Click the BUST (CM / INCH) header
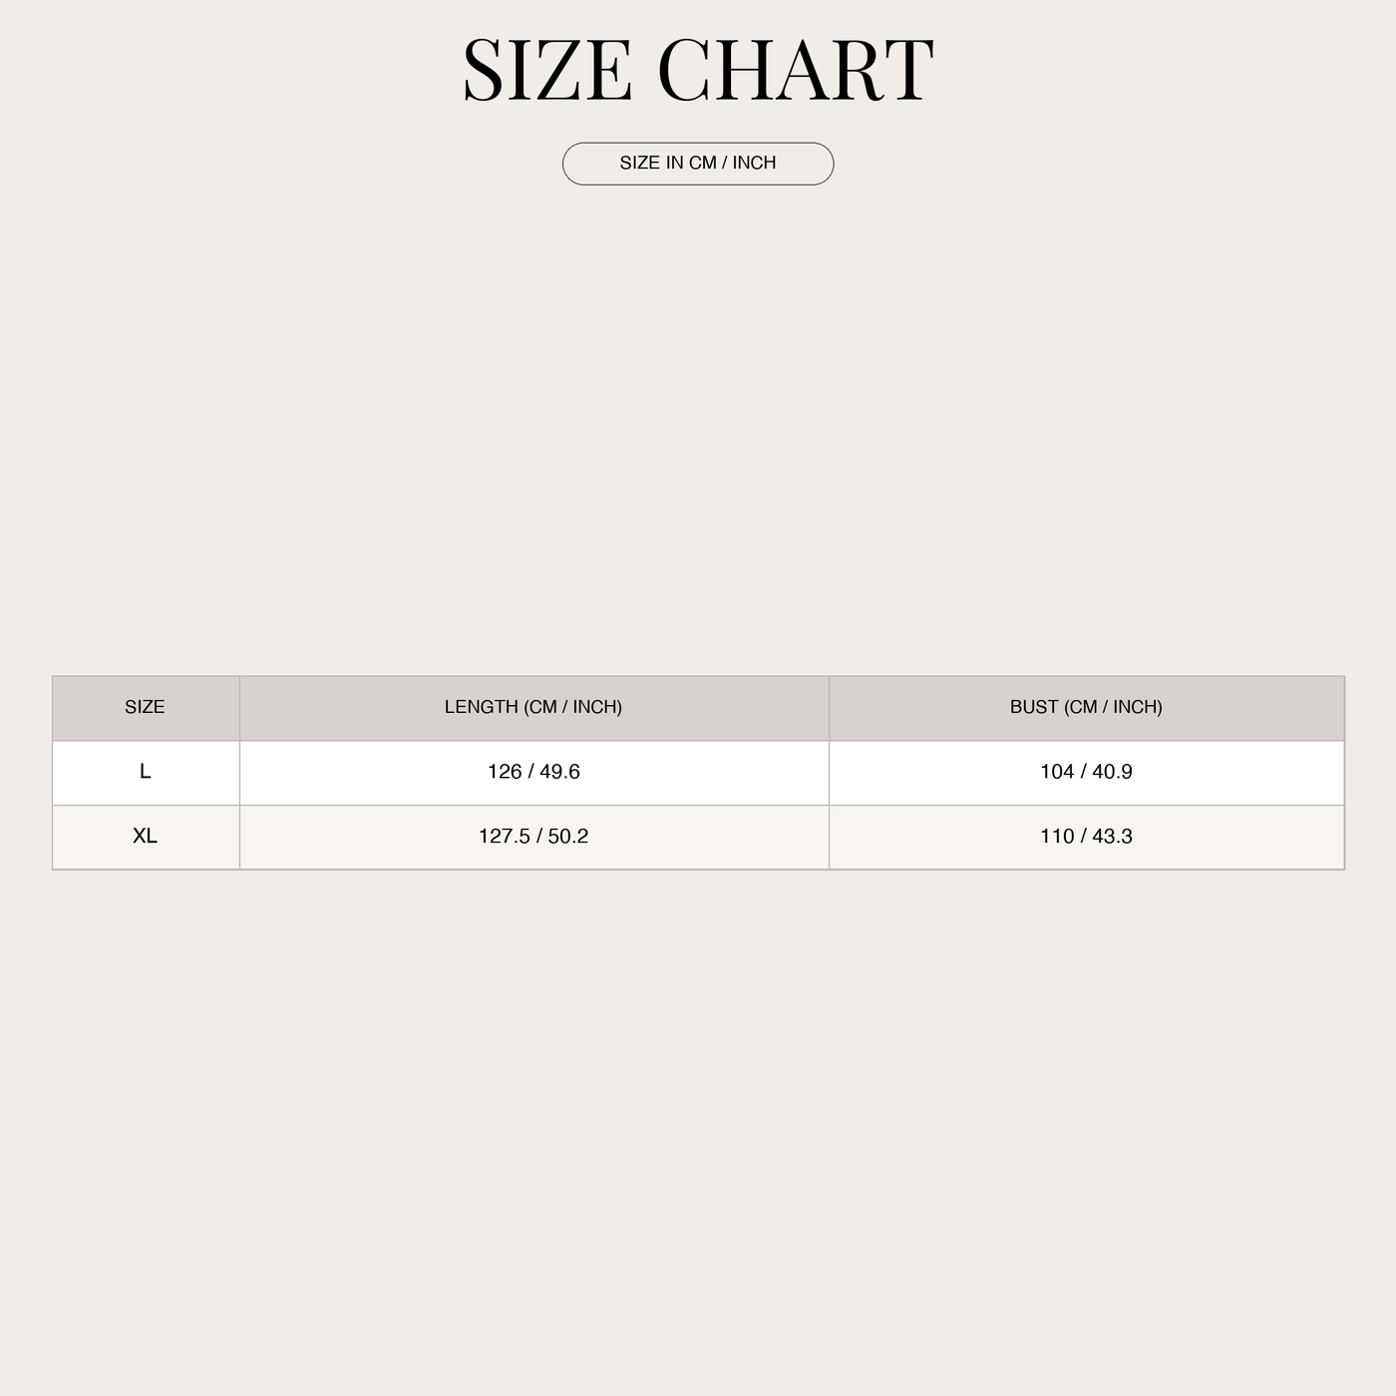The width and height of the screenshot is (1396, 1396). click(x=1086, y=708)
